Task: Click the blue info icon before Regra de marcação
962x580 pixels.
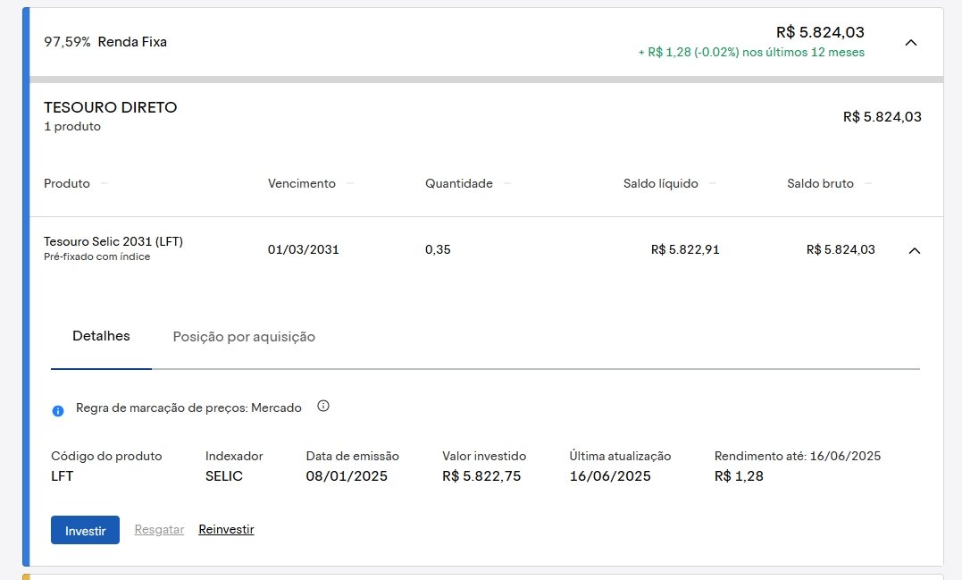Action: (x=58, y=411)
